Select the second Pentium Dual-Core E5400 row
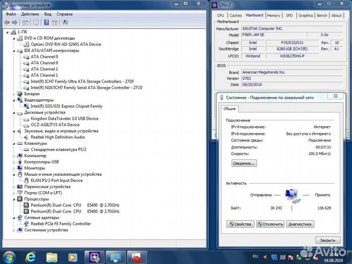Viewport: 352px width, 264px height. [x=75, y=212]
